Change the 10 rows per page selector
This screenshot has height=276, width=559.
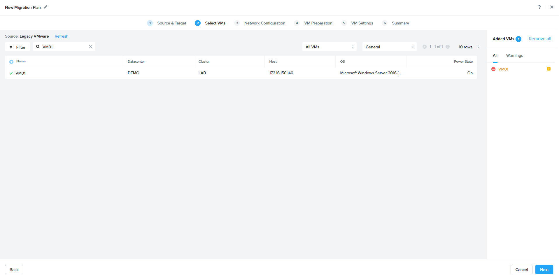pyautogui.click(x=469, y=47)
